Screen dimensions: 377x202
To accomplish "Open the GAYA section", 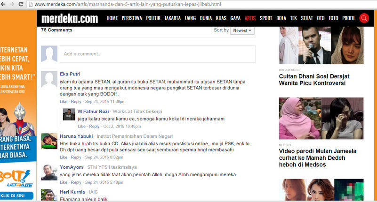I will click(235, 18).
